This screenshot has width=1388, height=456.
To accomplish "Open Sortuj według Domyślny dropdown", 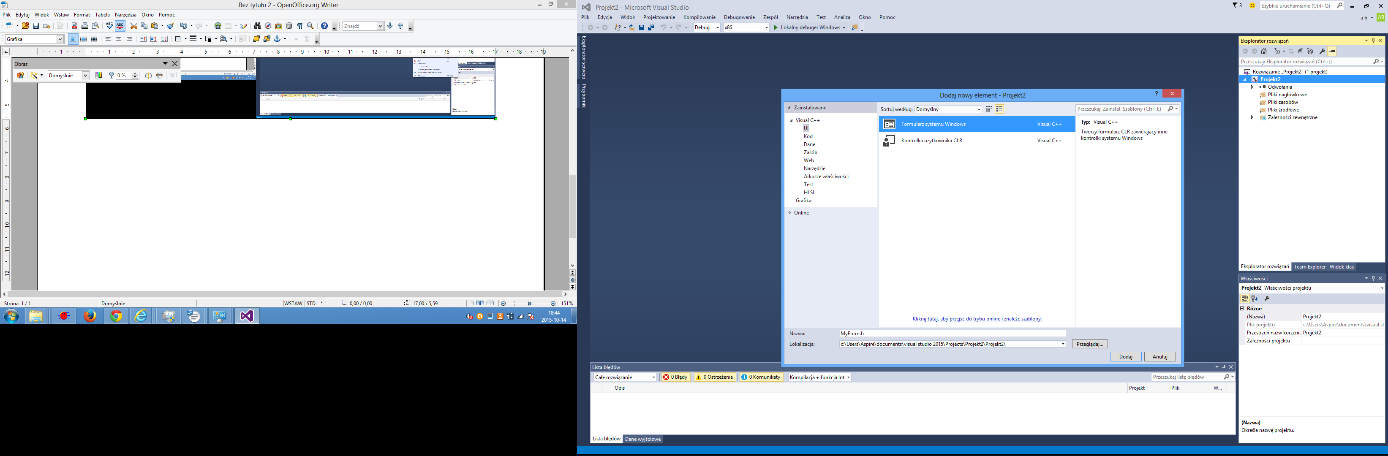I will point(948,109).
